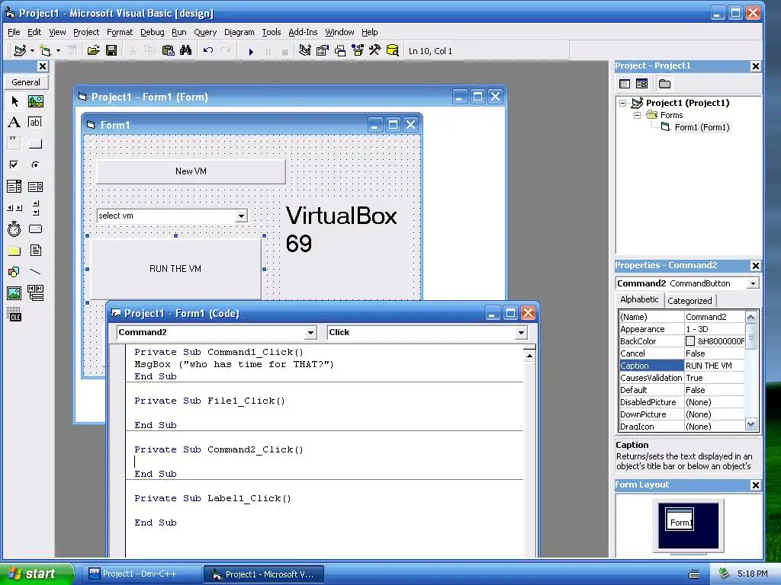
Task: Click the Add Form toolbar icon
Action: pos(45,50)
